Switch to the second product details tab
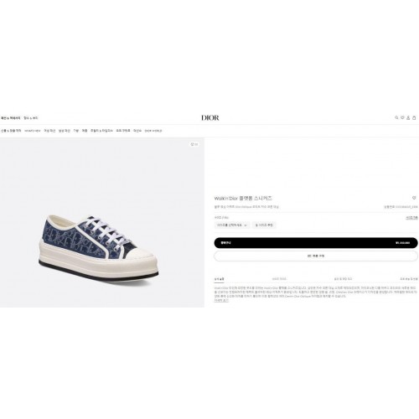The image size is (419, 419). pyautogui.click(x=279, y=279)
